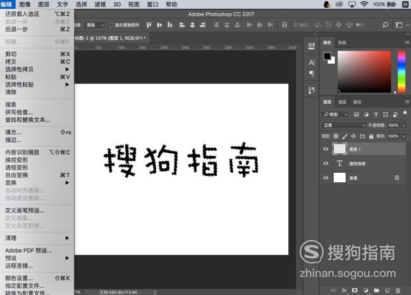Click the new group folder icon
This screenshot has width=411, height=295.
tap(376, 290)
